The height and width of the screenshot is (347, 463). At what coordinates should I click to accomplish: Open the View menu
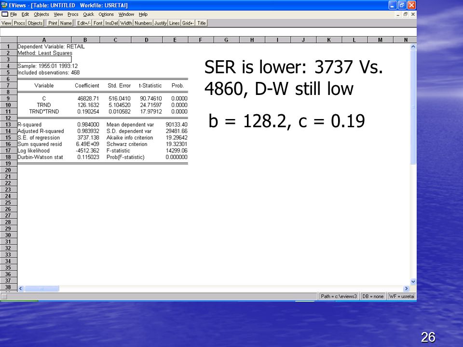click(x=58, y=14)
